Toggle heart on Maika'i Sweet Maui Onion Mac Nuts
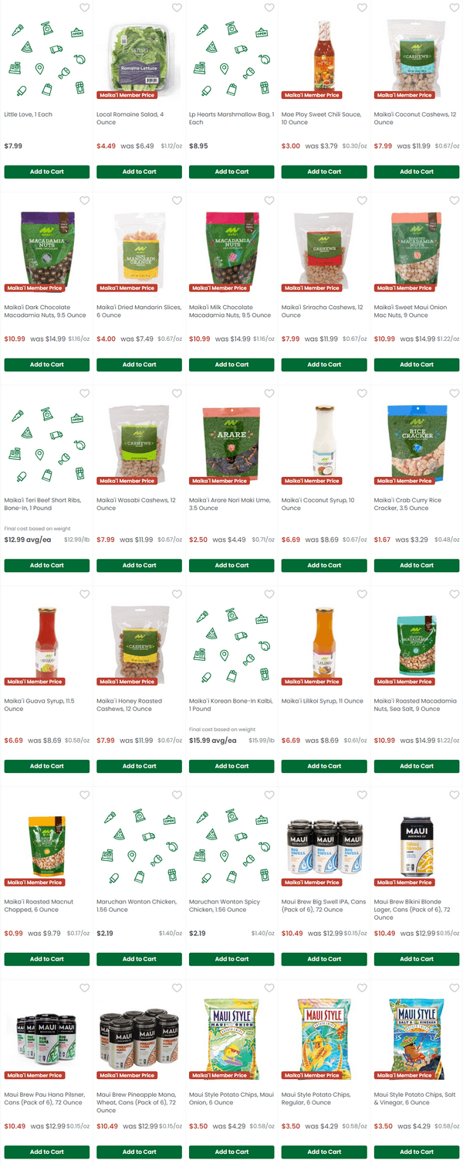This screenshot has height=1164, width=463. [455, 201]
